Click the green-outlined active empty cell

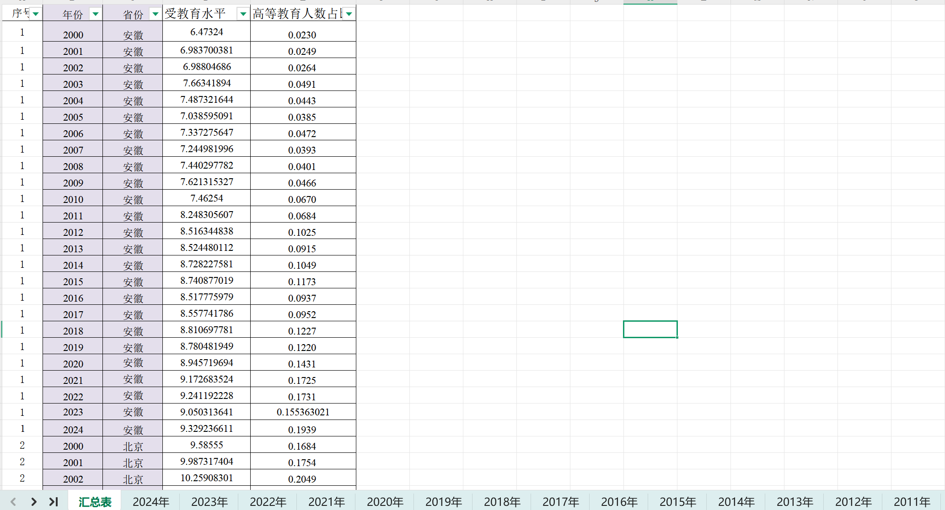(x=650, y=329)
